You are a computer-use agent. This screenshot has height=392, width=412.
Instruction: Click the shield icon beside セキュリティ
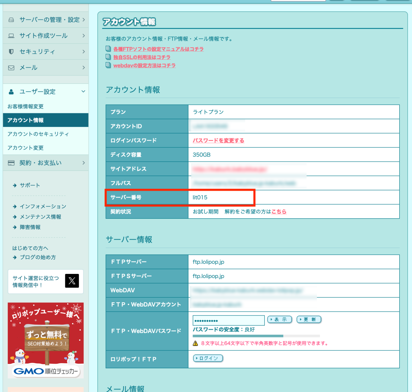[11, 51]
